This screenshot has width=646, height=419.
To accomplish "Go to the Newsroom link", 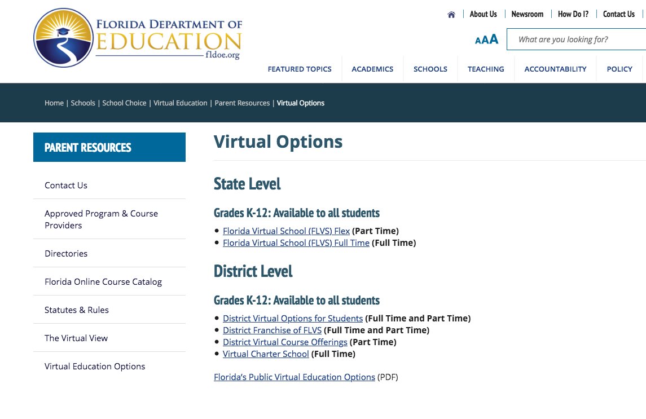I will (528, 14).
